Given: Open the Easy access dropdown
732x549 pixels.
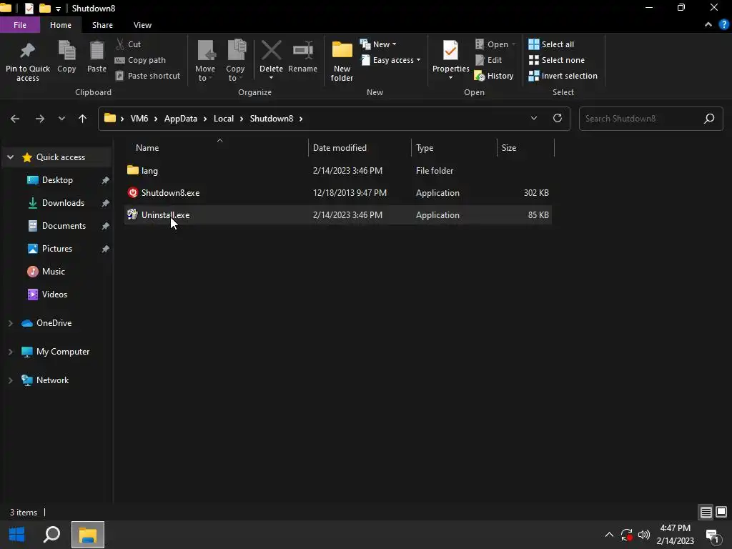Looking at the screenshot, I should (391, 60).
